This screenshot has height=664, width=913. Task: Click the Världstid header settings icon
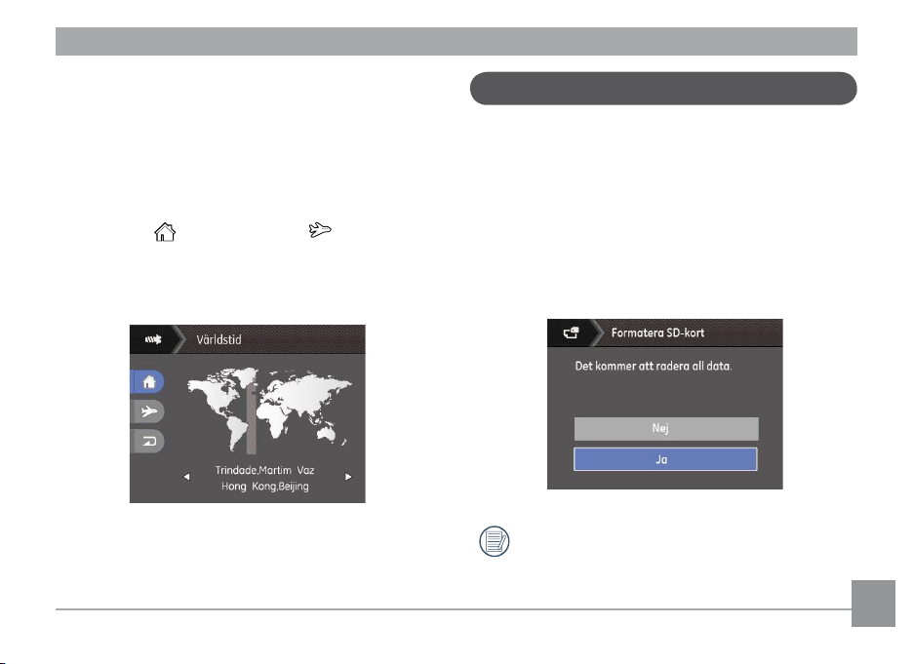point(153,339)
